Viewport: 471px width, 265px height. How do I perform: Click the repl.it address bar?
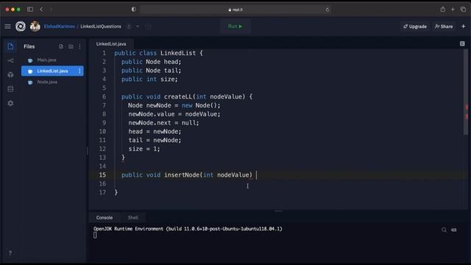tap(235, 10)
